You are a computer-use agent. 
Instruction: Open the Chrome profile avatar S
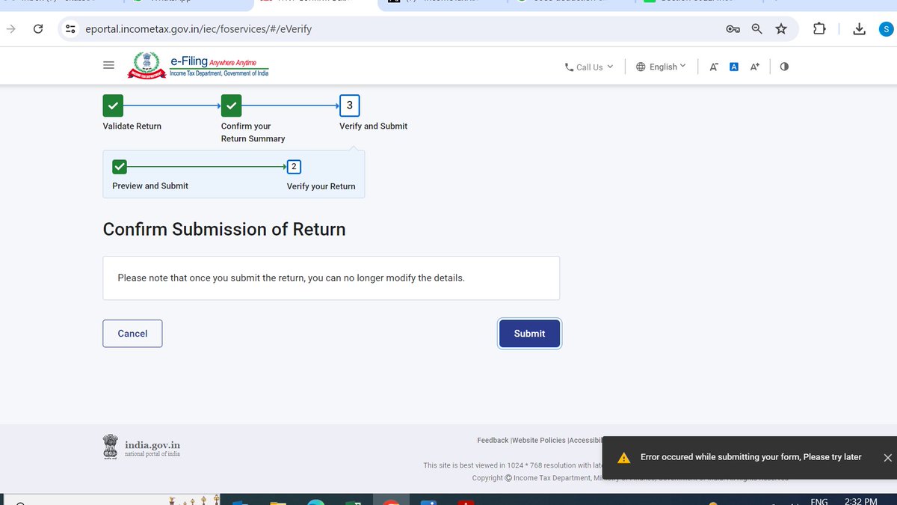click(x=887, y=29)
